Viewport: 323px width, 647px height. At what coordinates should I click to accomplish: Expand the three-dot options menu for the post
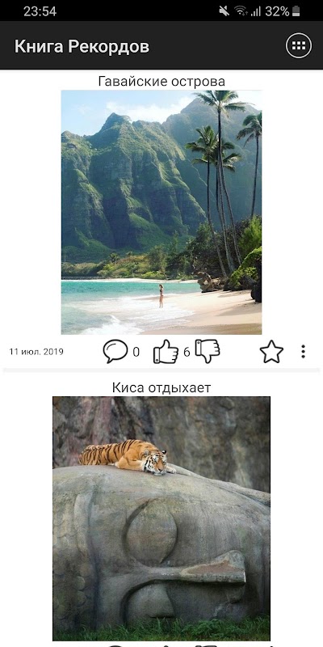[304, 352]
